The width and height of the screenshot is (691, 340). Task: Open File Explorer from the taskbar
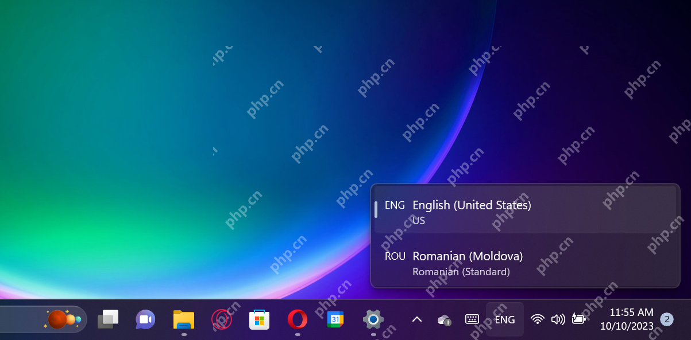183,319
